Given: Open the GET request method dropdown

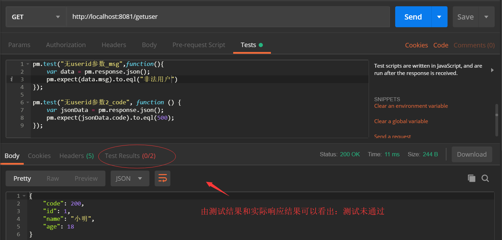Looking at the screenshot, I should point(35,16).
